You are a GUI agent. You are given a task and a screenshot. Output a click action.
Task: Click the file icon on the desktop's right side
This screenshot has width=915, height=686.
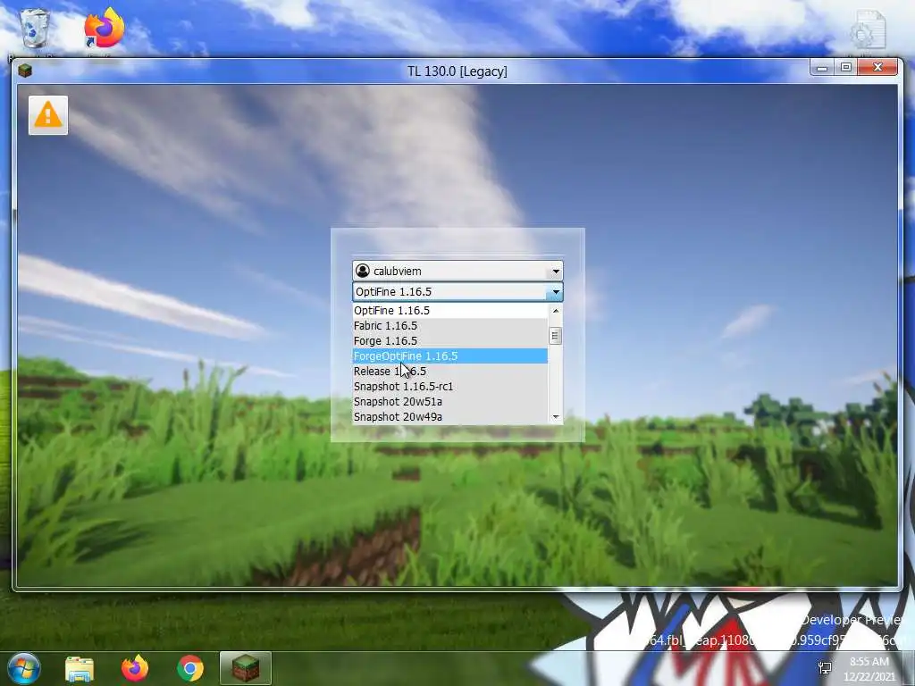868,30
